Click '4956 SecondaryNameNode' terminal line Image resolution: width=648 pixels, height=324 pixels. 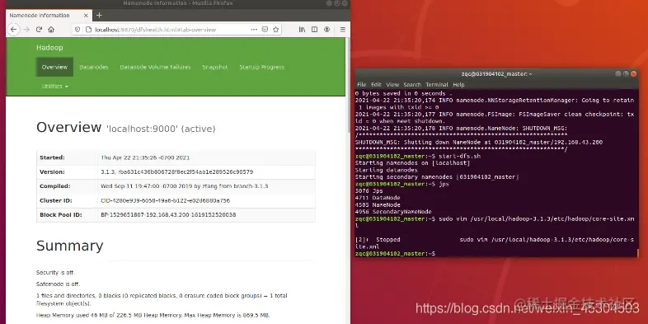[393, 212]
